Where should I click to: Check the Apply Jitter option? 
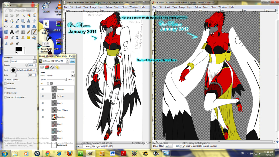[x=5, y=88]
